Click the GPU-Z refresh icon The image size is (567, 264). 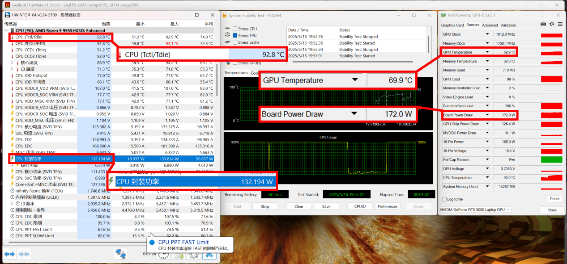[551, 24]
